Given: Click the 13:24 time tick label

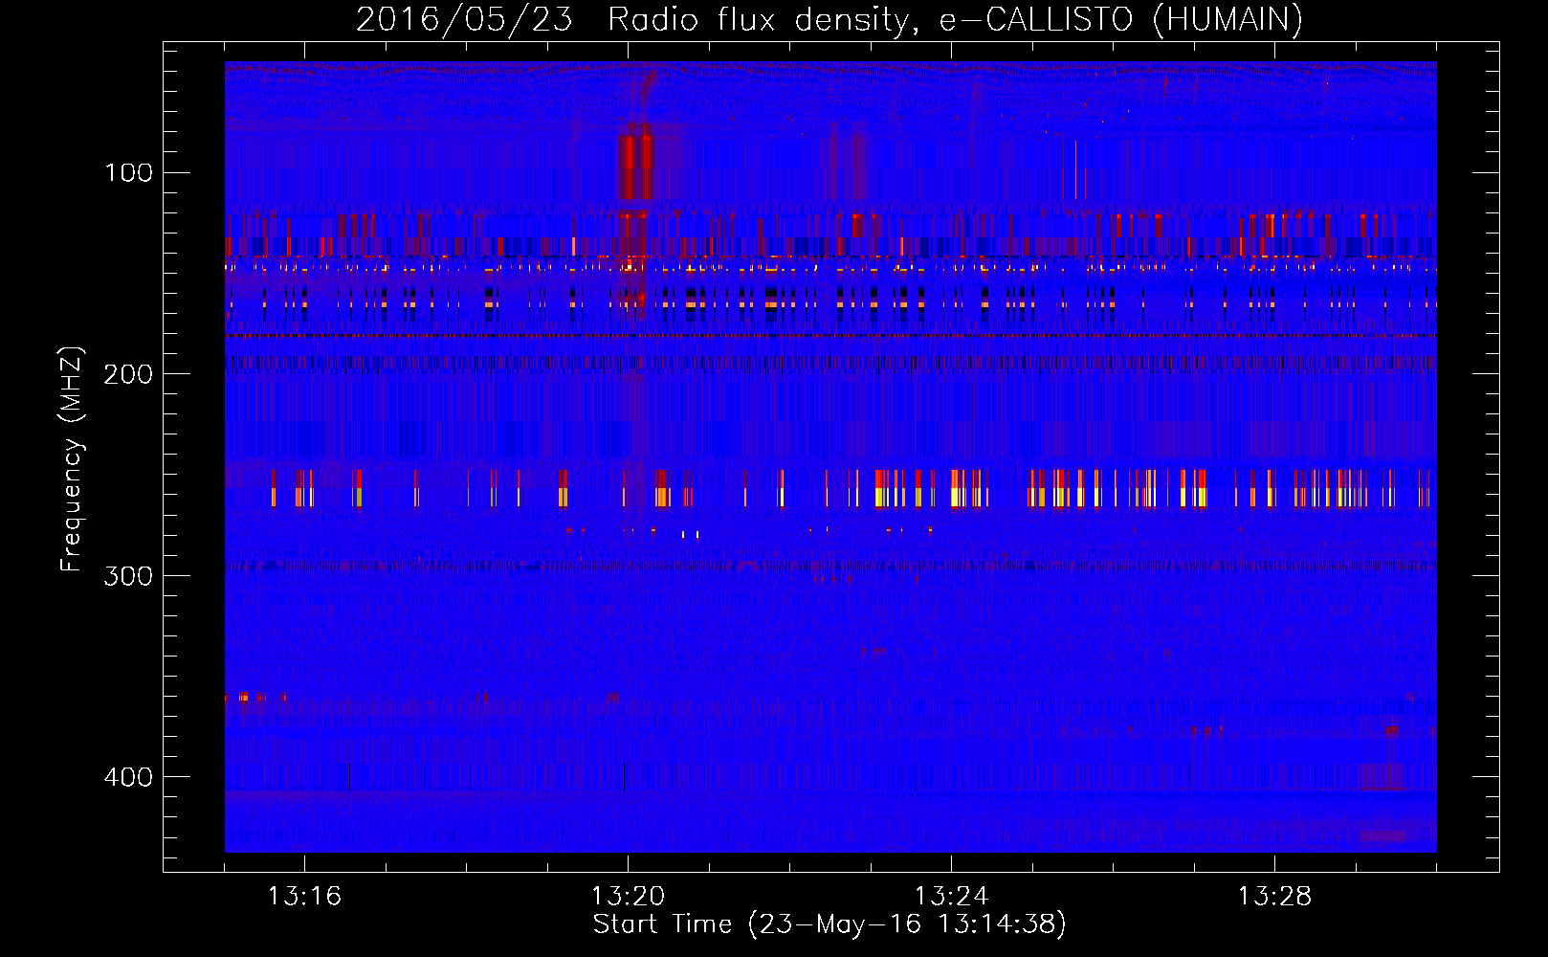Looking at the screenshot, I should coord(951,897).
